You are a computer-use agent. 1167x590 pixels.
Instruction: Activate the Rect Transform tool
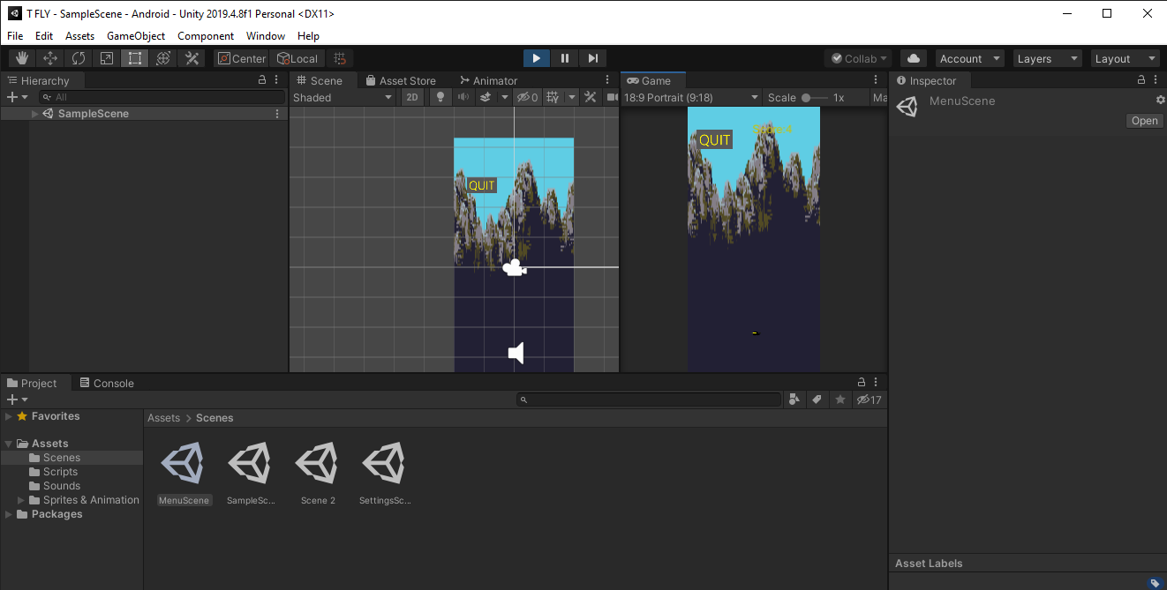134,57
